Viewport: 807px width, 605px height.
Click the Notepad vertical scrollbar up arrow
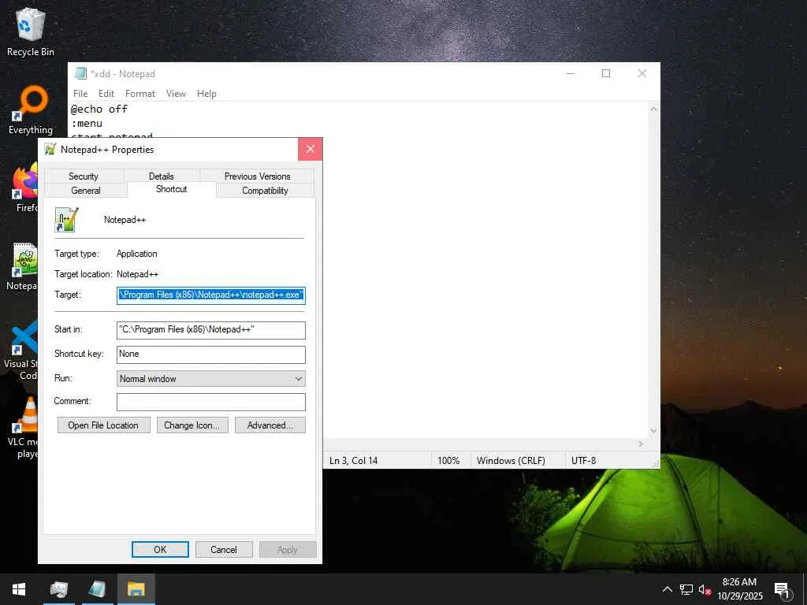[x=653, y=109]
